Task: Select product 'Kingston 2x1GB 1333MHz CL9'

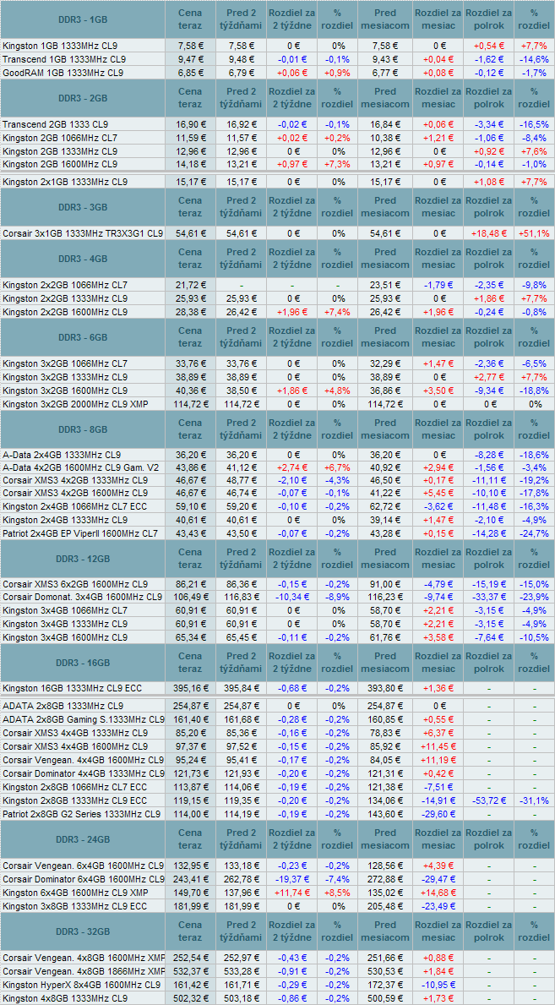Action: tap(65, 182)
